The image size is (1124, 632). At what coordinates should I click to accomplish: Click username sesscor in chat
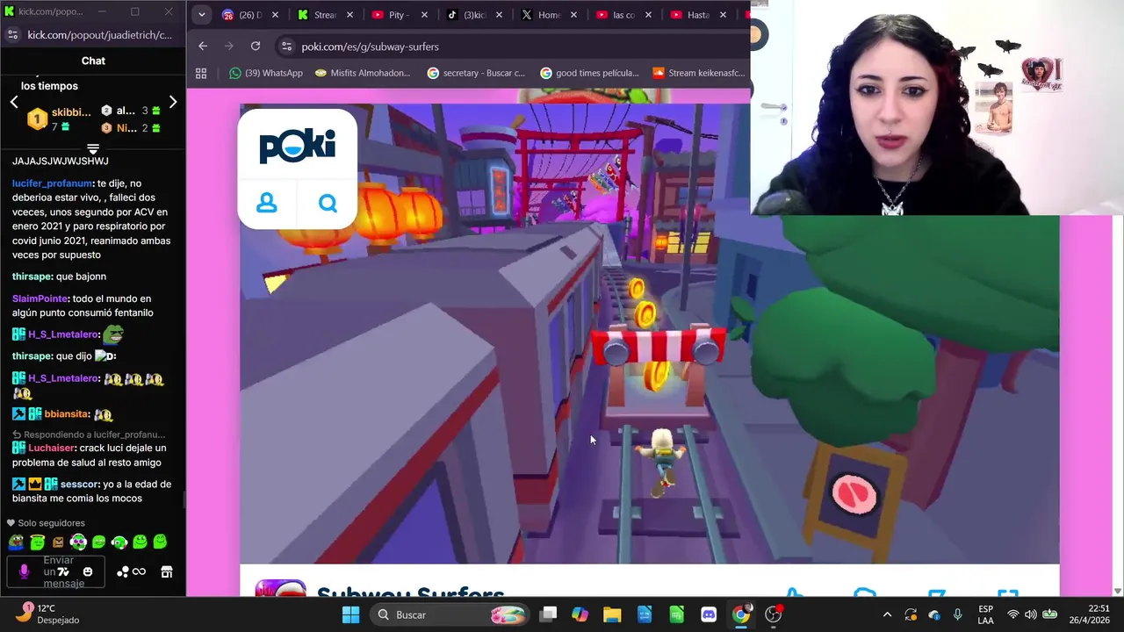(79, 484)
